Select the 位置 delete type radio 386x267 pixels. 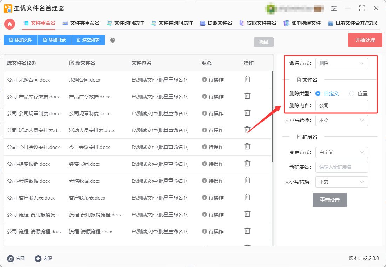click(x=352, y=93)
